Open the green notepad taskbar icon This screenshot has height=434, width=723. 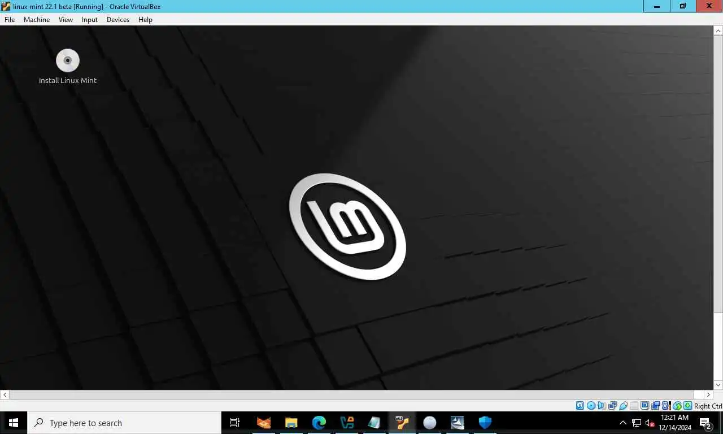[x=374, y=423]
